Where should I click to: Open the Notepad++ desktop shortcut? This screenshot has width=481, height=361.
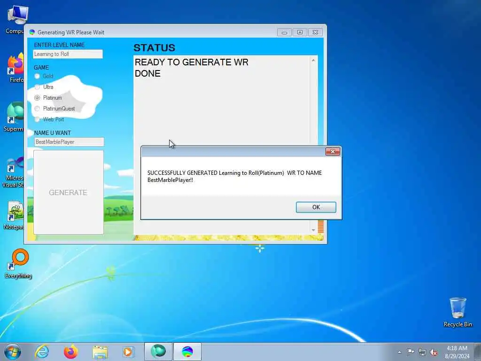click(x=14, y=215)
